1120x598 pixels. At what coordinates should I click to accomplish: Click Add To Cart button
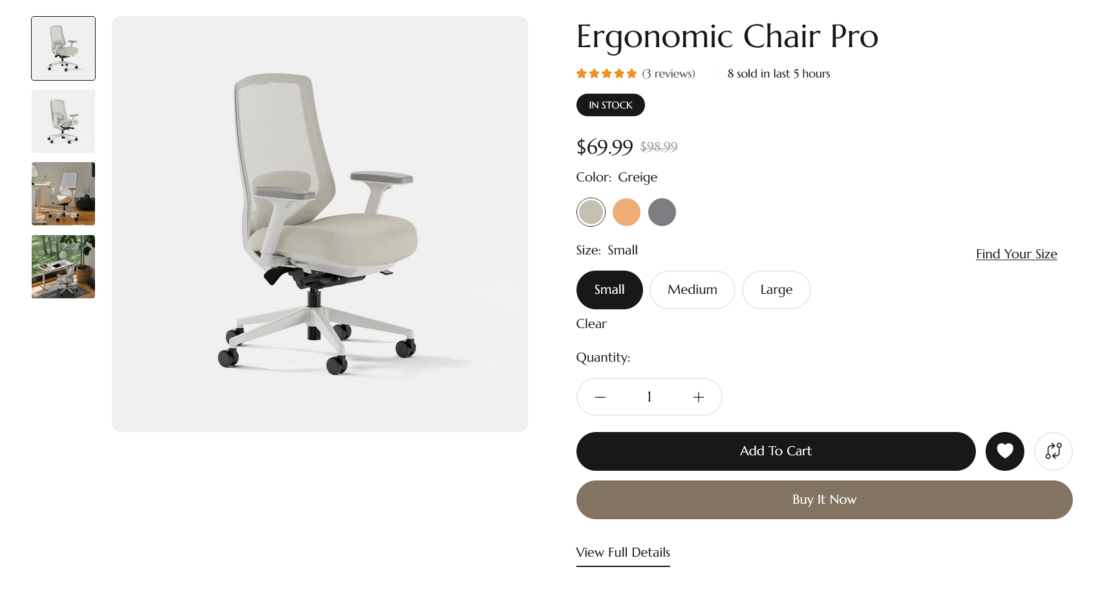coord(776,451)
